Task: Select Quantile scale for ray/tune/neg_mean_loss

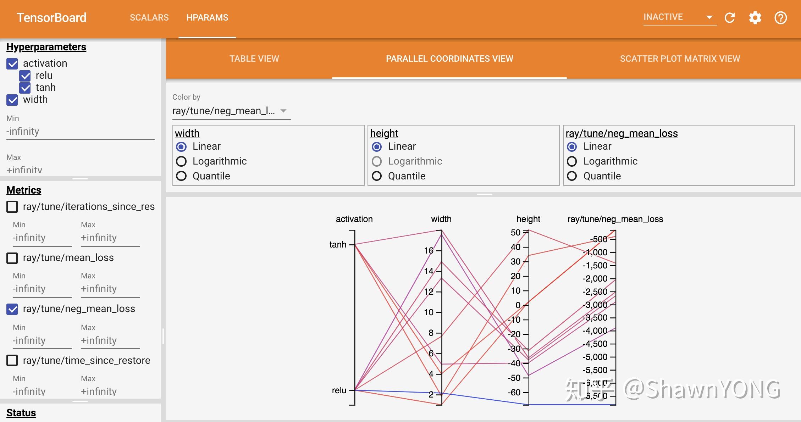Action: point(572,176)
